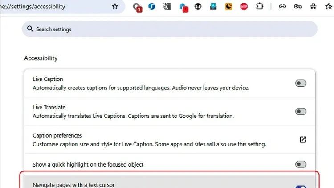
Task: Click the blue swirl extension icon
Action: [151, 7]
